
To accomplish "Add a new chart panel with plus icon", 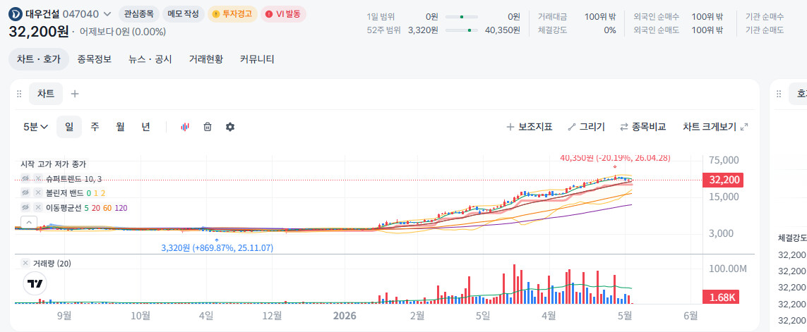I will point(75,94).
